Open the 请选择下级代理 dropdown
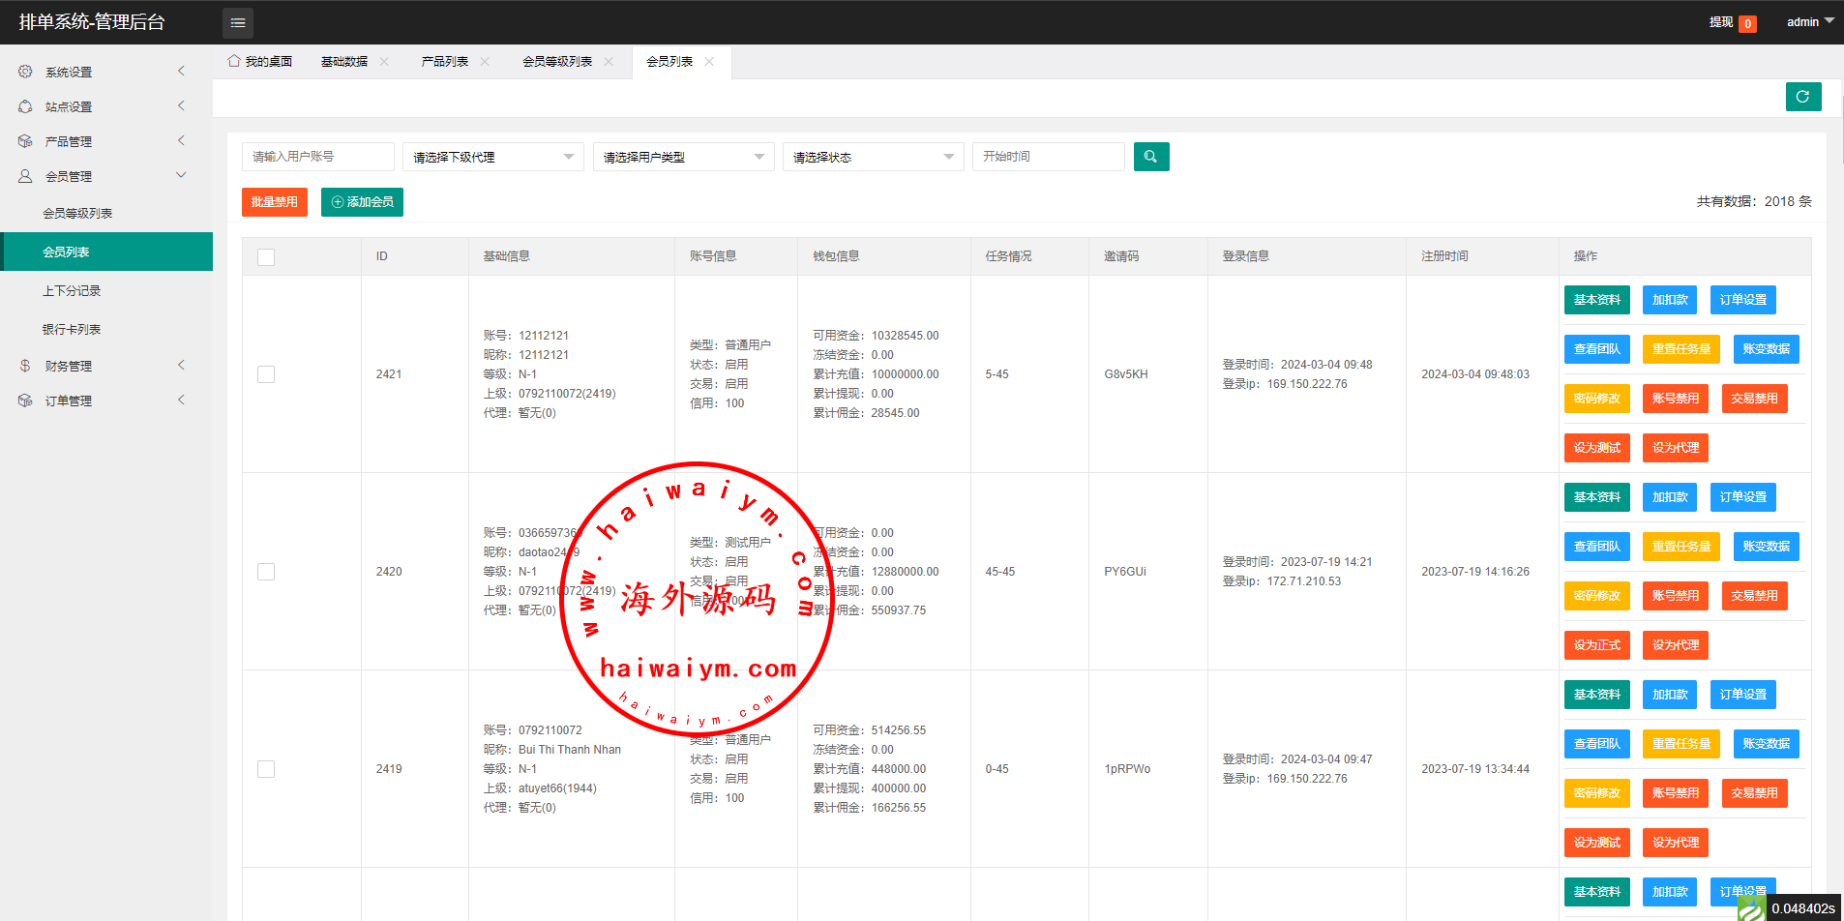 pyautogui.click(x=492, y=157)
